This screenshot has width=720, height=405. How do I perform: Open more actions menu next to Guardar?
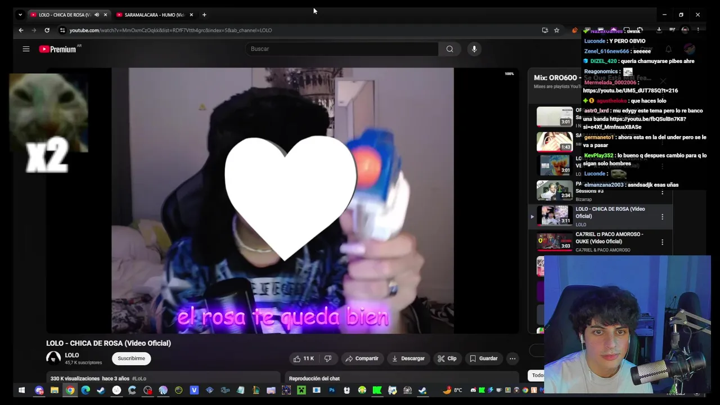tap(512, 358)
